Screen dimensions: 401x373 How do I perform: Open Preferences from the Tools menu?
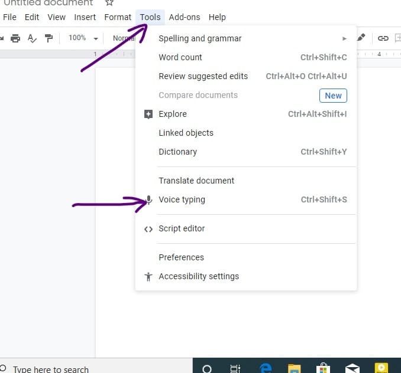[x=181, y=258]
